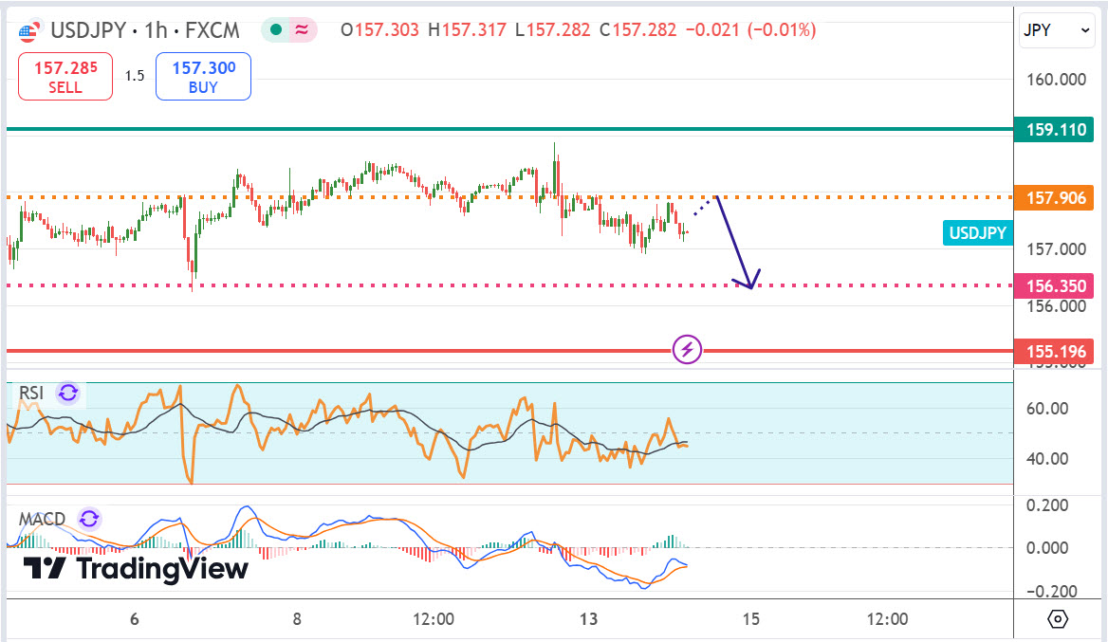Click the purple refresh icon beside RSI
This screenshot has height=642, width=1108.
coord(68,393)
